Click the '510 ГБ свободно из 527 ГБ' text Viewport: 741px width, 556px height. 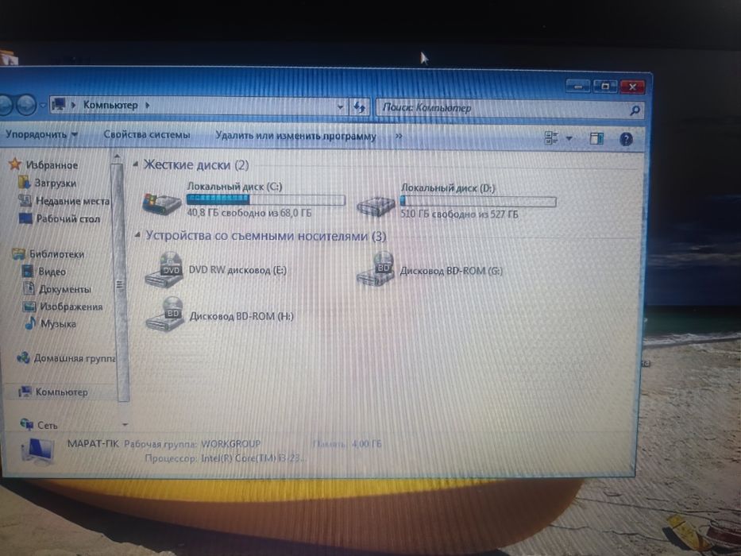click(459, 214)
